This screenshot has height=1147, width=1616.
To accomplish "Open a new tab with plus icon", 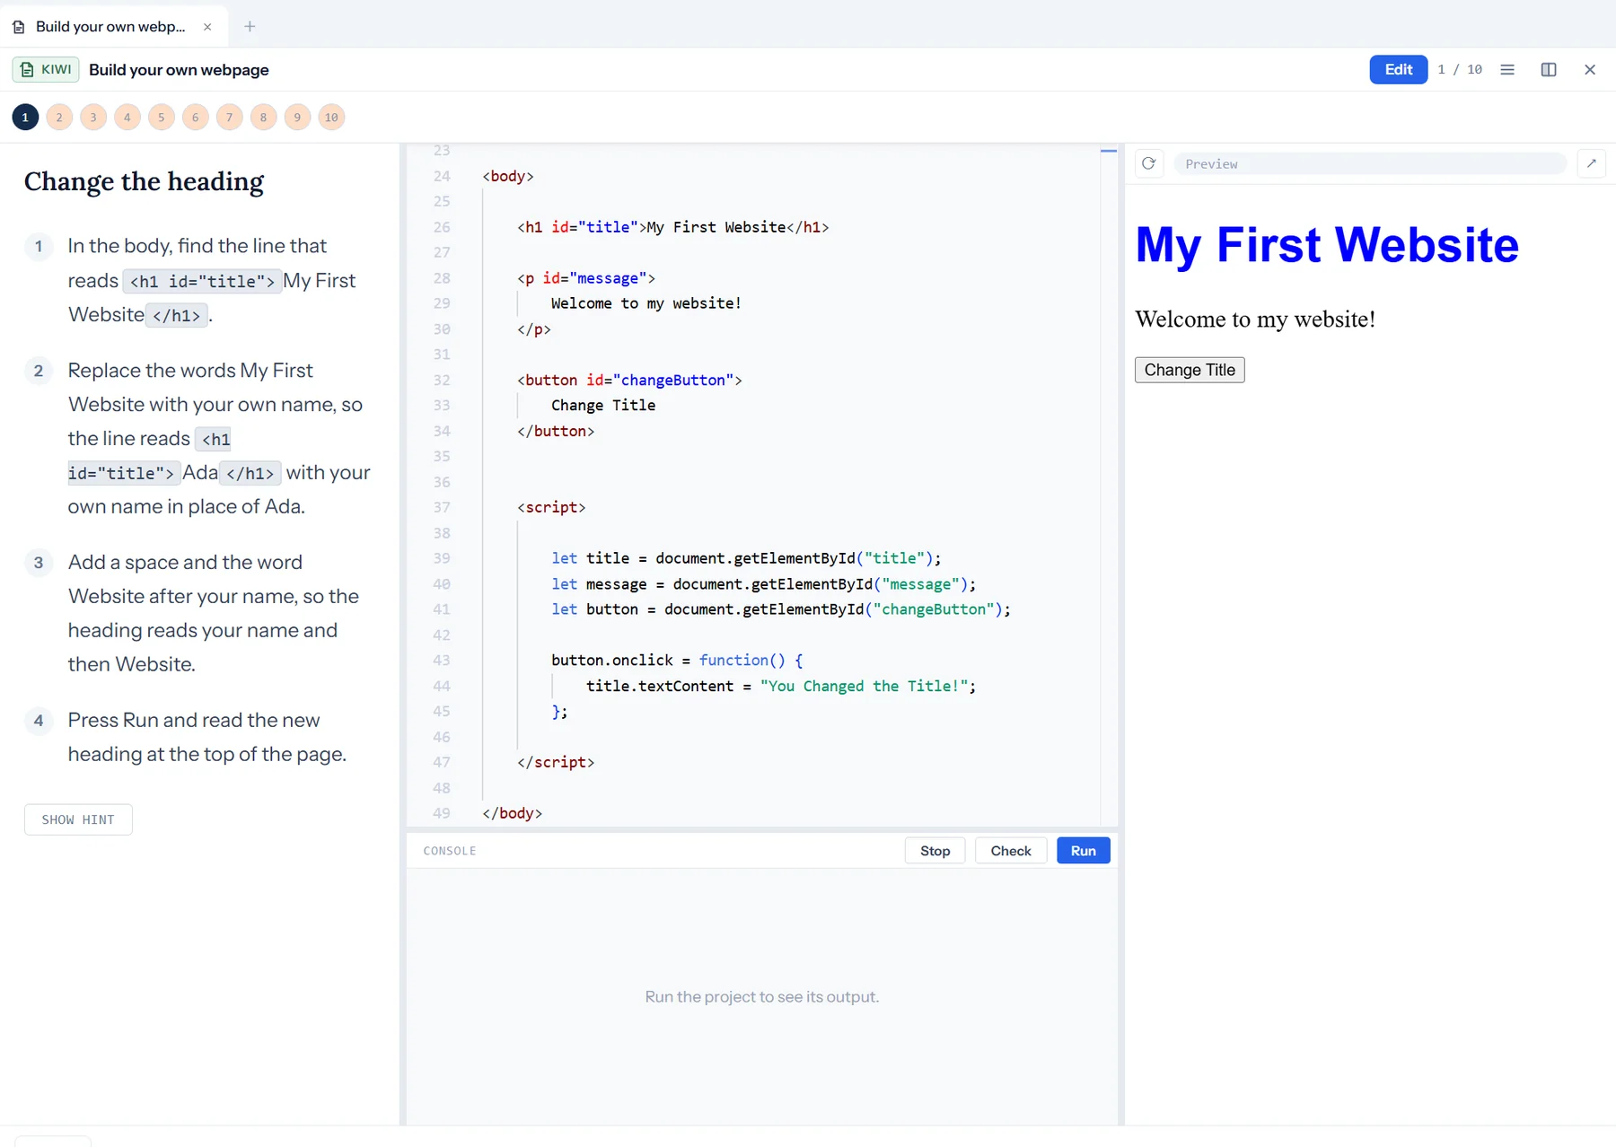I will pyautogui.click(x=250, y=27).
